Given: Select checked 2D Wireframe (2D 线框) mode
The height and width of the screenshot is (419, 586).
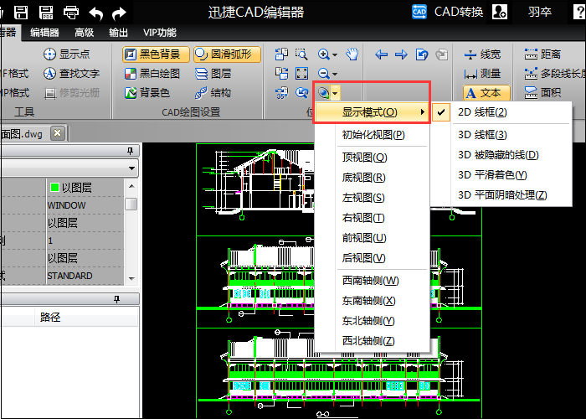Looking at the screenshot, I should 482,111.
